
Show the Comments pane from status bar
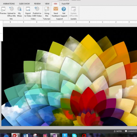click(131, 131)
